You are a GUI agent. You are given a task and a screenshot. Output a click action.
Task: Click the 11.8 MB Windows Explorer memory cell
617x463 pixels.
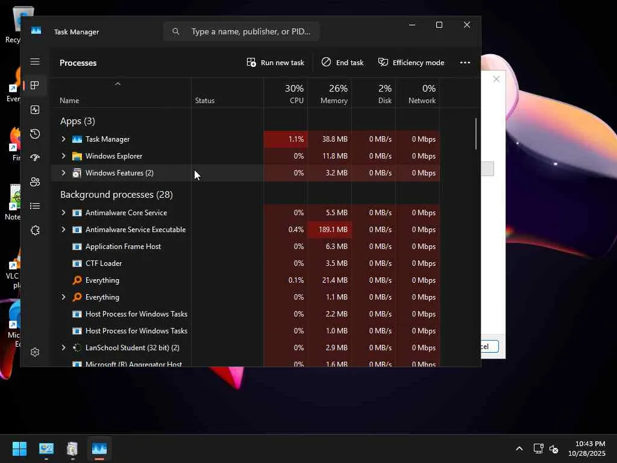pos(330,156)
